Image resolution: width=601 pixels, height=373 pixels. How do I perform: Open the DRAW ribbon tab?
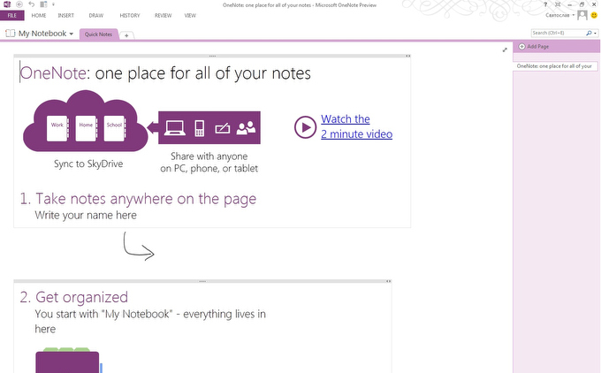pos(96,16)
